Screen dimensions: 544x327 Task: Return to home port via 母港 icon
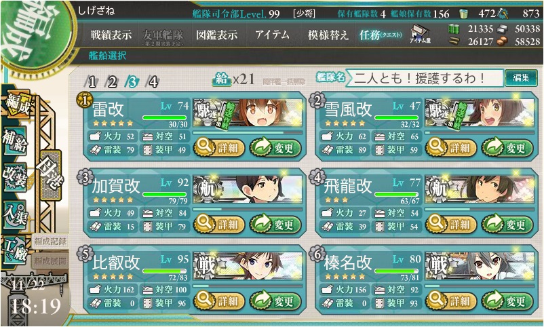pos(50,175)
